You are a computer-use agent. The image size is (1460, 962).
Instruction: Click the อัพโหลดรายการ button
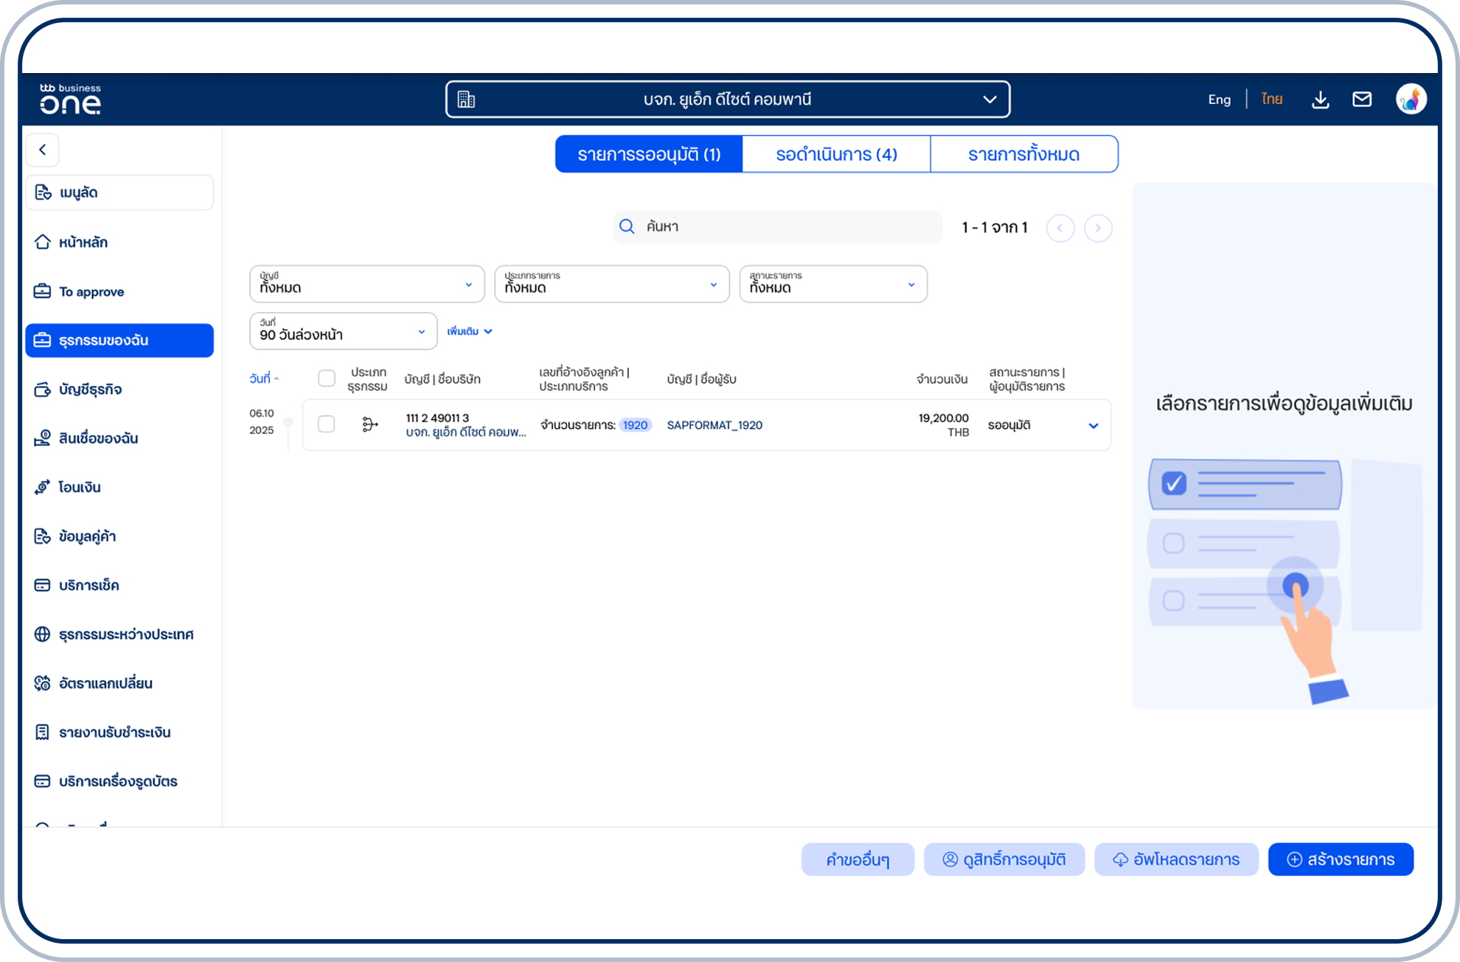pos(1176,859)
